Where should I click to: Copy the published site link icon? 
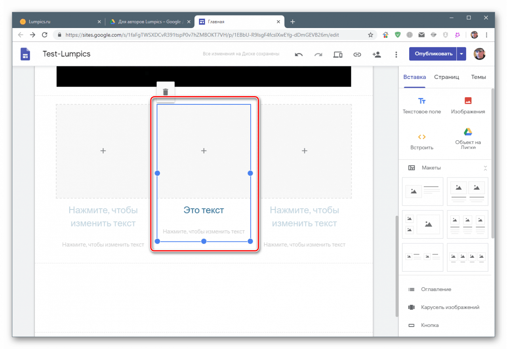[x=357, y=55]
